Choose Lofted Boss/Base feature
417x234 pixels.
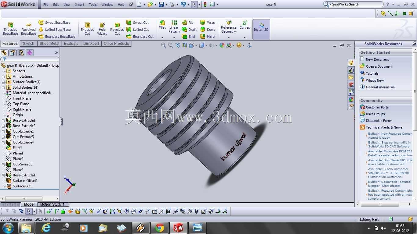55,30
